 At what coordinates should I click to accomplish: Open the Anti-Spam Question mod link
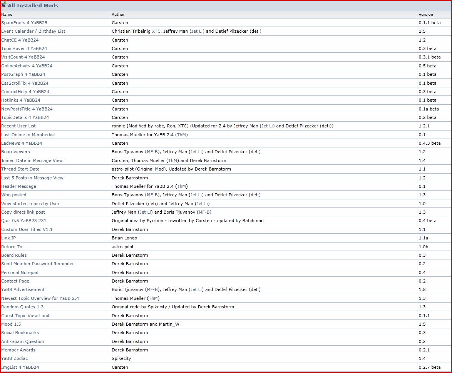pos(22,341)
